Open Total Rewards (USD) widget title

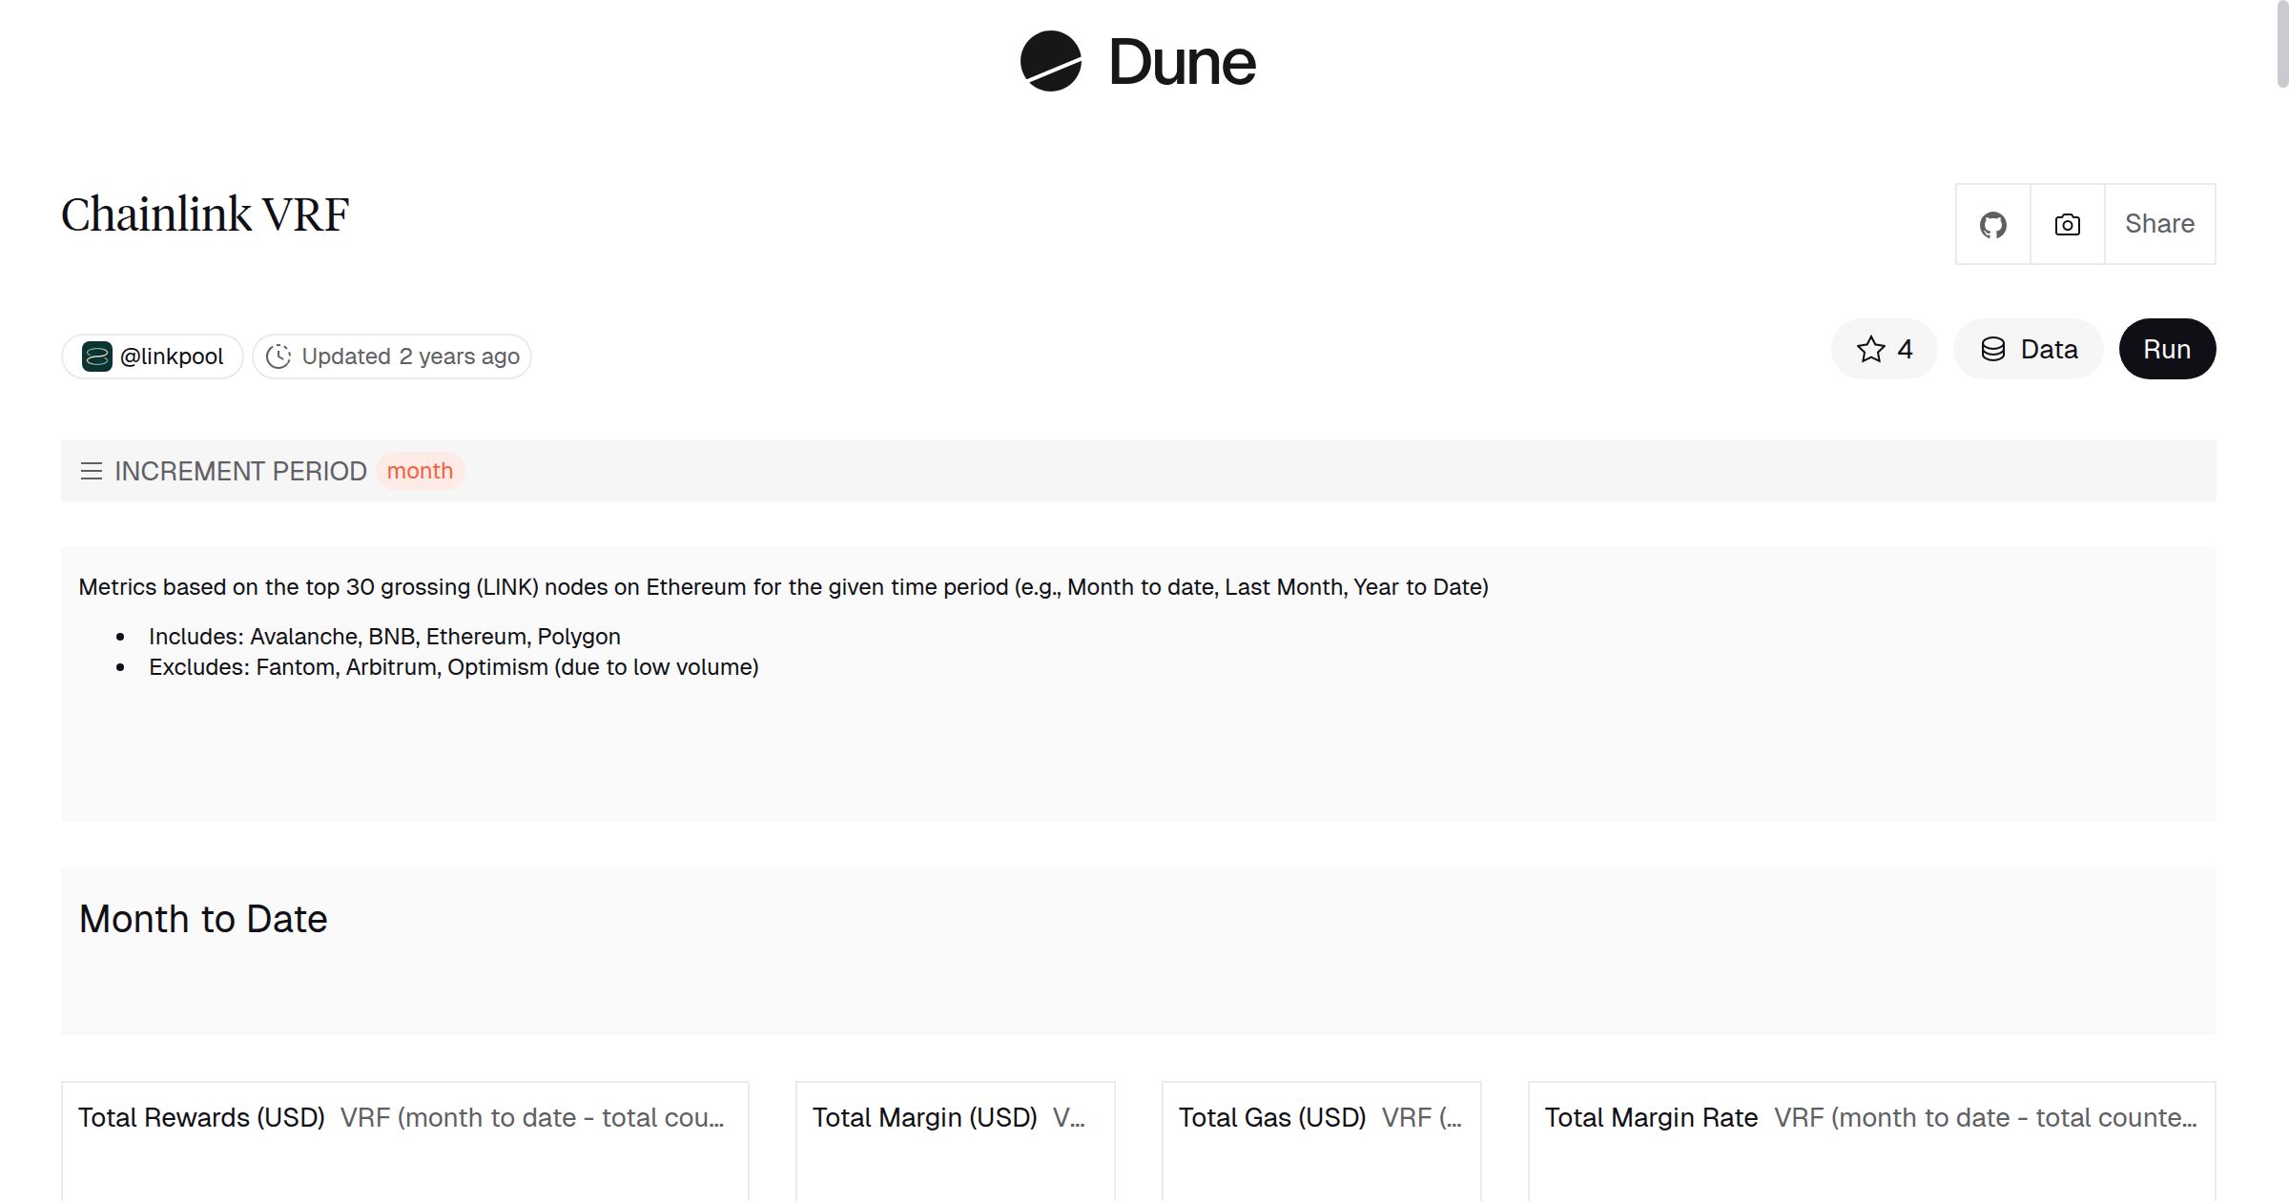201,1117
